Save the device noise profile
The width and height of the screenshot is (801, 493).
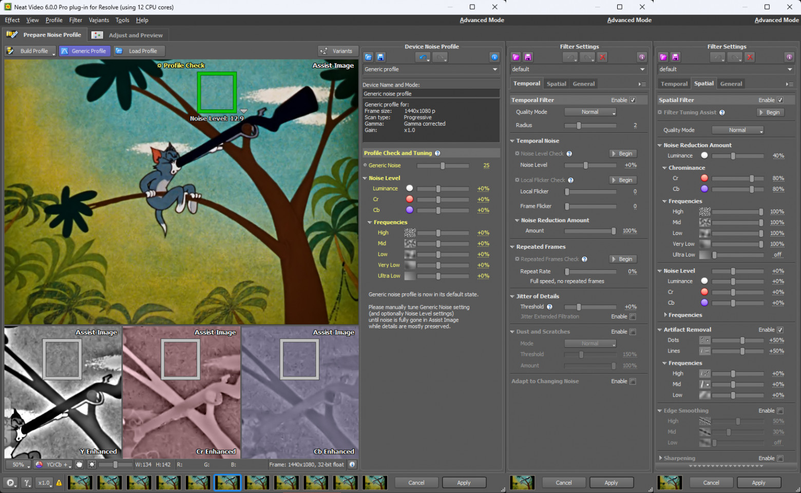[x=380, y=57]
